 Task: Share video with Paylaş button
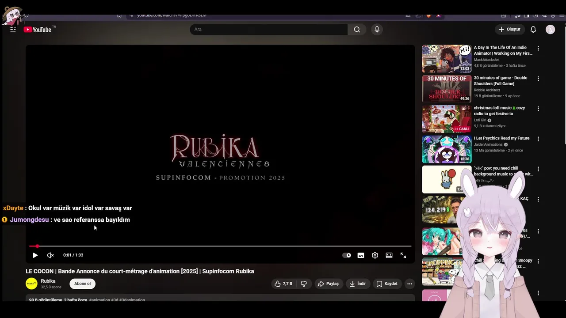pyautogui.click(x=328, y=284)
